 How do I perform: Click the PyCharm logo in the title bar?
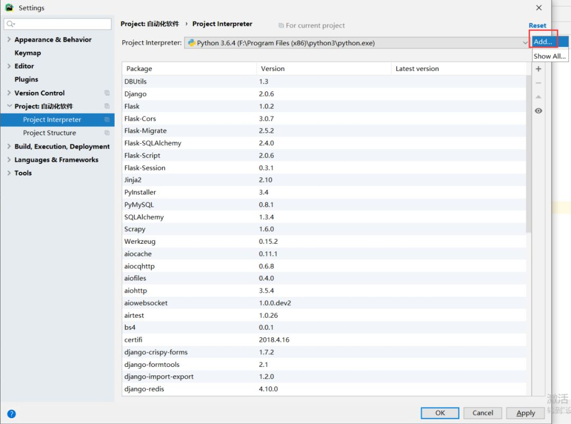pos(10,7)
